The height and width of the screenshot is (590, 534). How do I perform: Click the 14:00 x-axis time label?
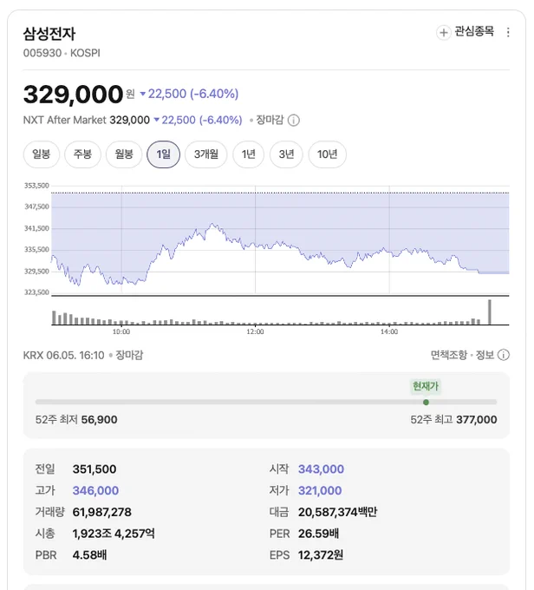click(x=389, y=331)
